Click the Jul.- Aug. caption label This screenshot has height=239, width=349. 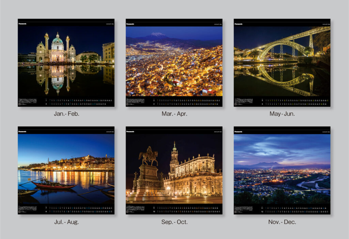coord(66,222)
